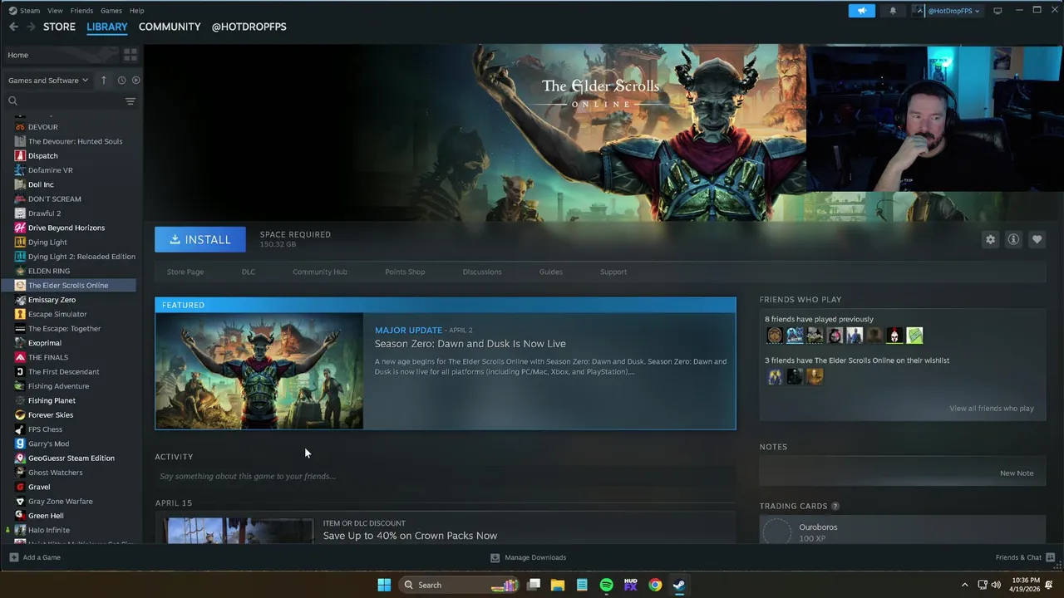Viewport: 1064px width, 598px height.
Task: Switch library to grid collections view
Action: pos(130,55)
